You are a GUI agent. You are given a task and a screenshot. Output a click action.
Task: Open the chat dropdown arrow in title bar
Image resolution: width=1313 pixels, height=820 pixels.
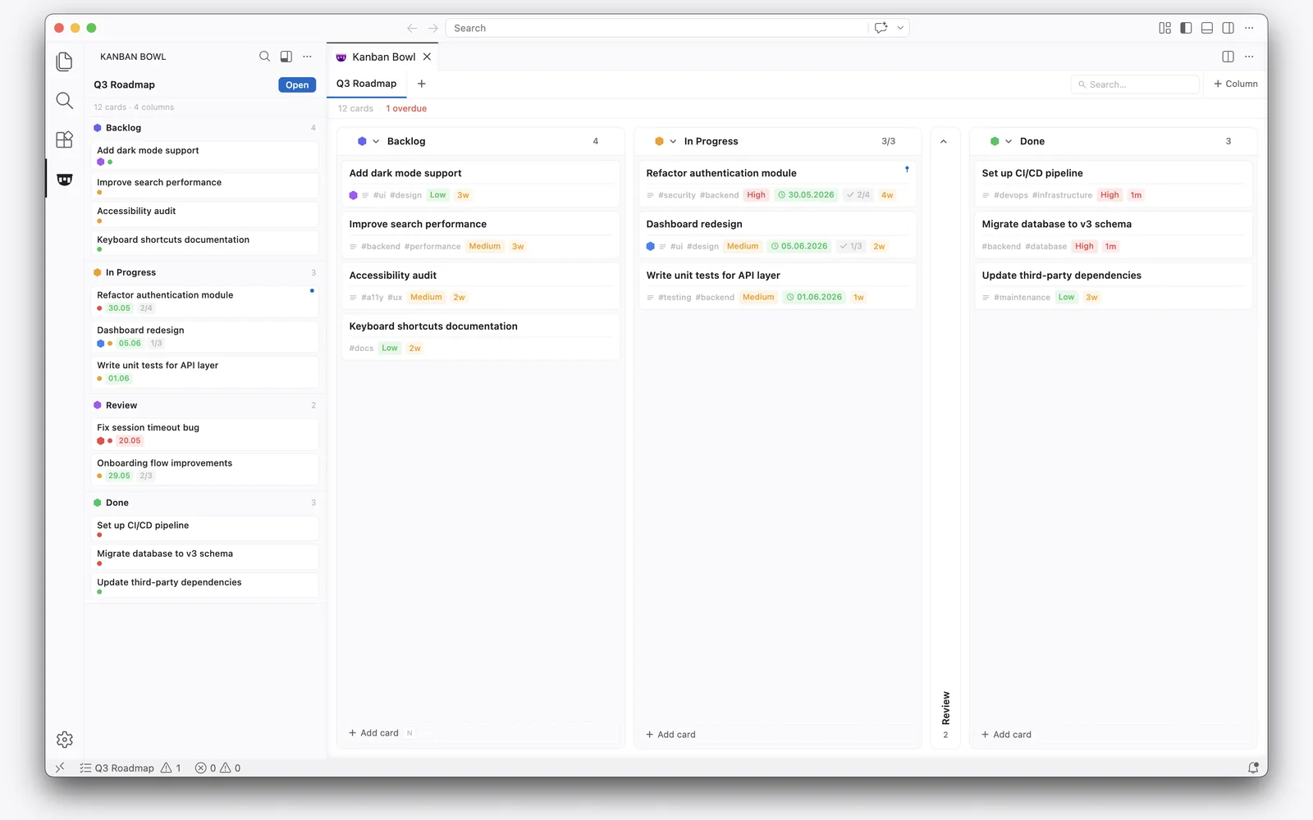900,28
